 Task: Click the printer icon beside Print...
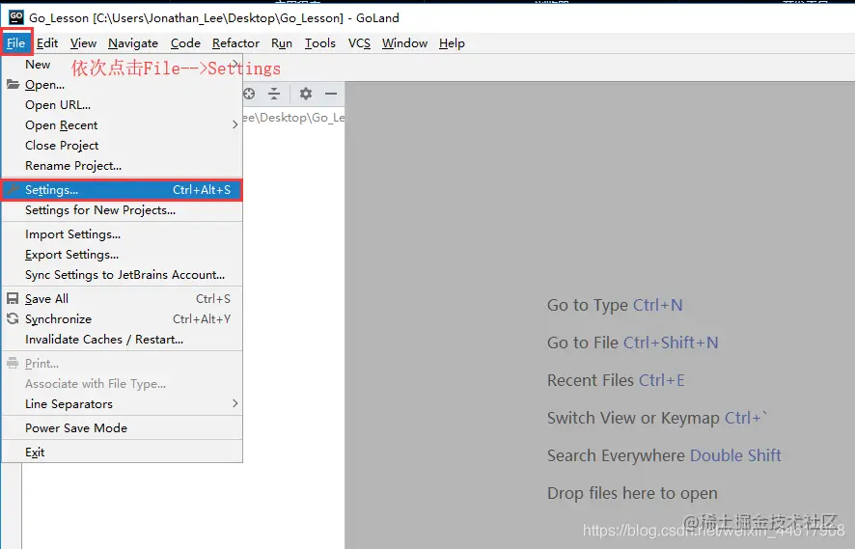13,363
